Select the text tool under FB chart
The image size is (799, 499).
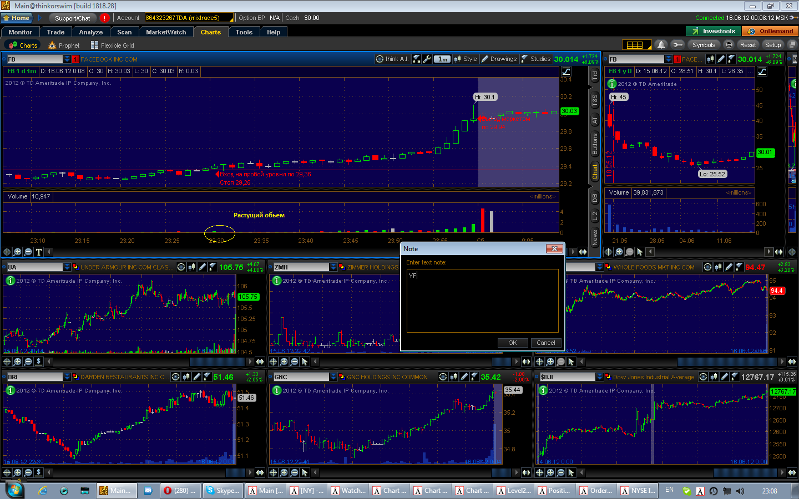point(39,252)
